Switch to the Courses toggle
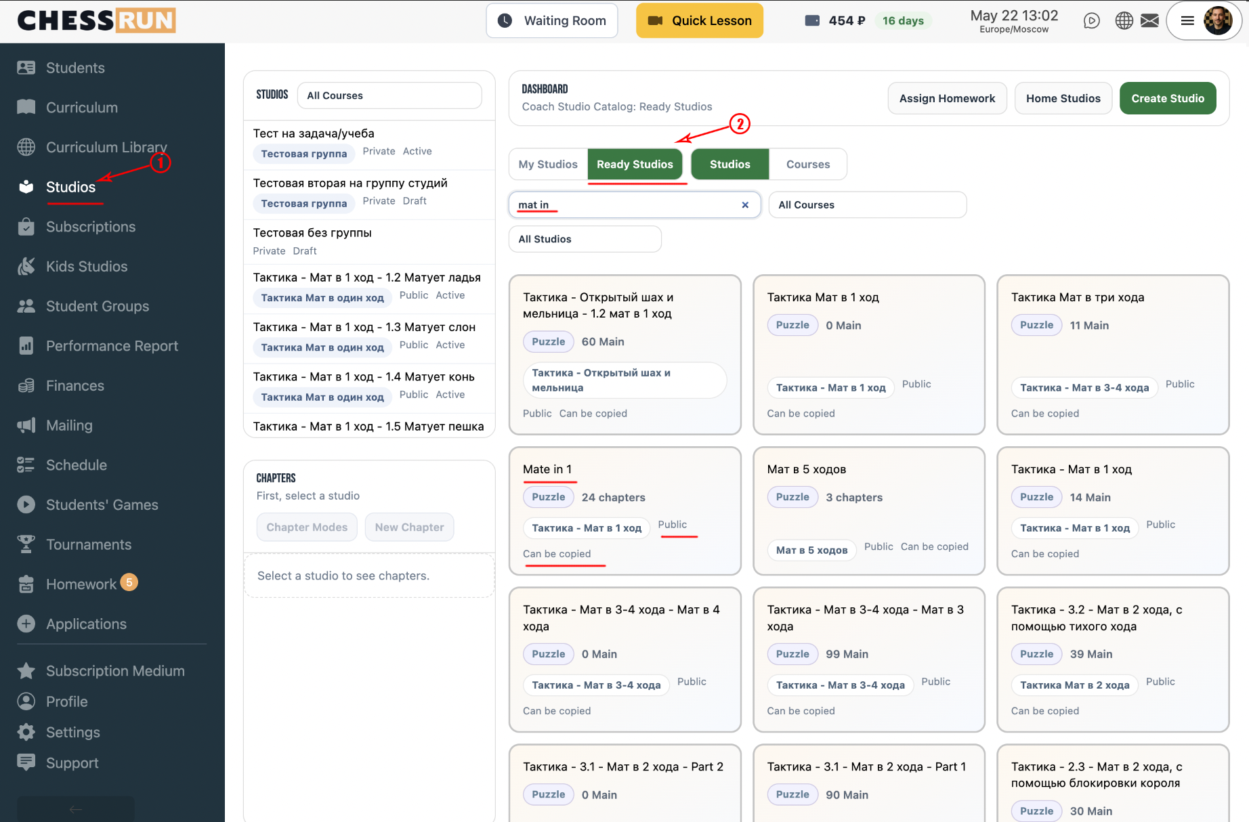This screenshot has width=1249, height=822. 807,165
